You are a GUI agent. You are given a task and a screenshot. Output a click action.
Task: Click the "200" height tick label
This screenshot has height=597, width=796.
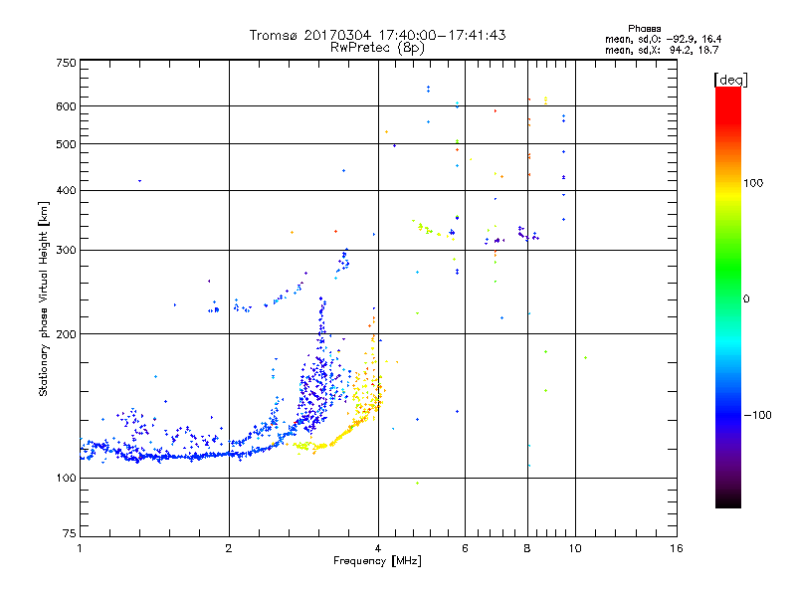66,334
